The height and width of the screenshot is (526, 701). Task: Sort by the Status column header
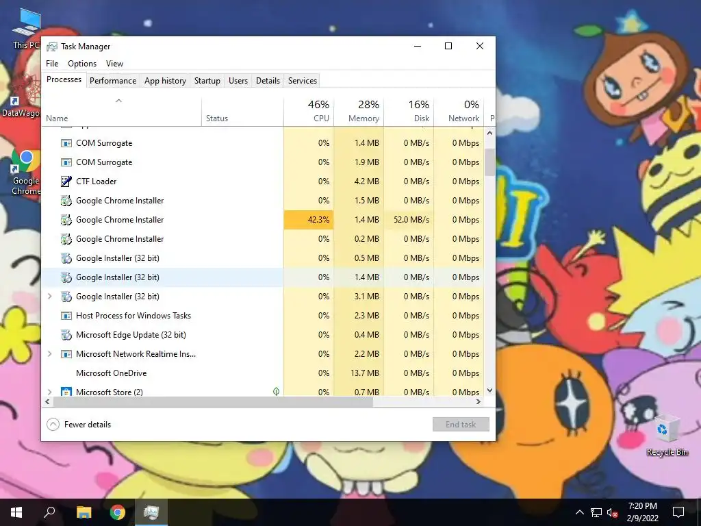click(242, 111)
